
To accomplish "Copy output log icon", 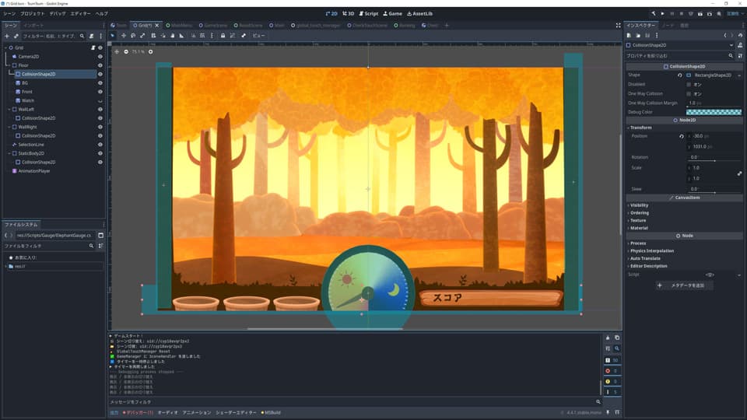I will [617, 338].
